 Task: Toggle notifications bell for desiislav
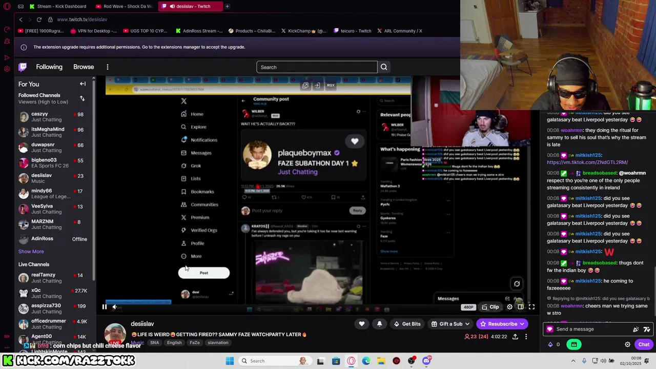[379, 324]
